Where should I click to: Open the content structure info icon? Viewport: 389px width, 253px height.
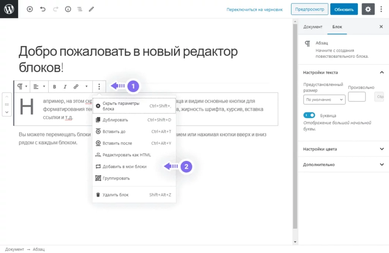(68, 9)
